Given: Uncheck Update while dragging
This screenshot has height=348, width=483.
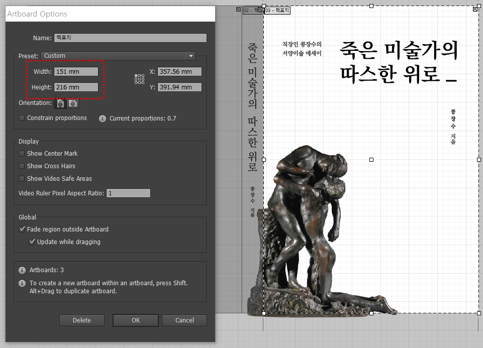Looking at the screenshot, I should tap(32, 242).
